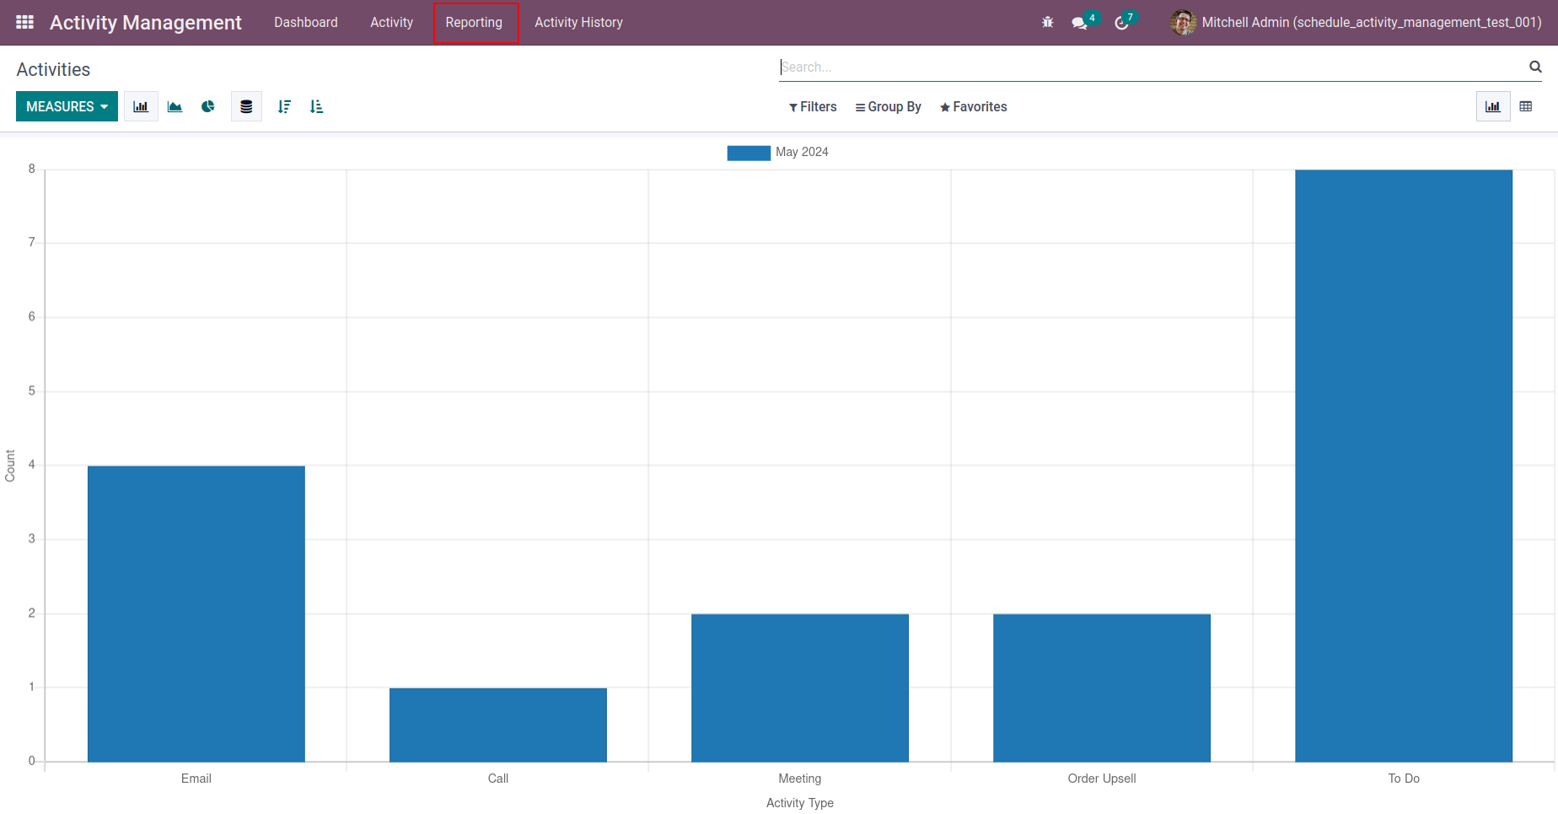Toggle bar chart mode button
1558x814 pixels.
(x=141, y=106)
